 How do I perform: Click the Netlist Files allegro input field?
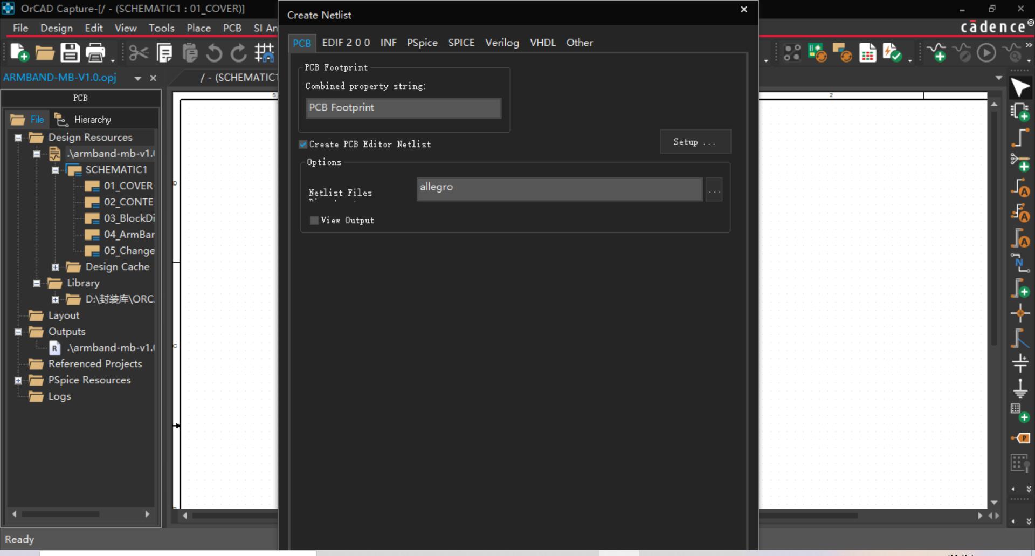(x=560, y=189)
